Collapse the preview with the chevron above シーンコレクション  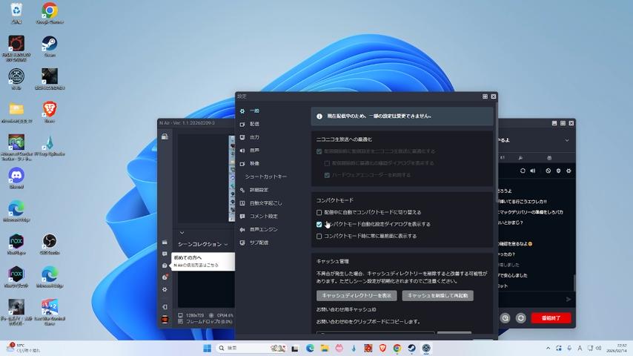tap(182, 232)
